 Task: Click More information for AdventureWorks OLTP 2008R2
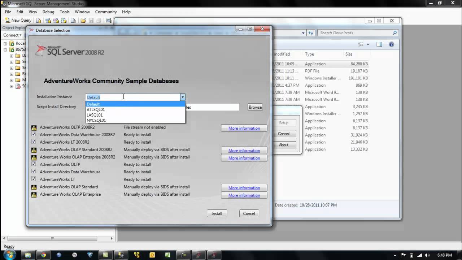click(x=244, y=128)
